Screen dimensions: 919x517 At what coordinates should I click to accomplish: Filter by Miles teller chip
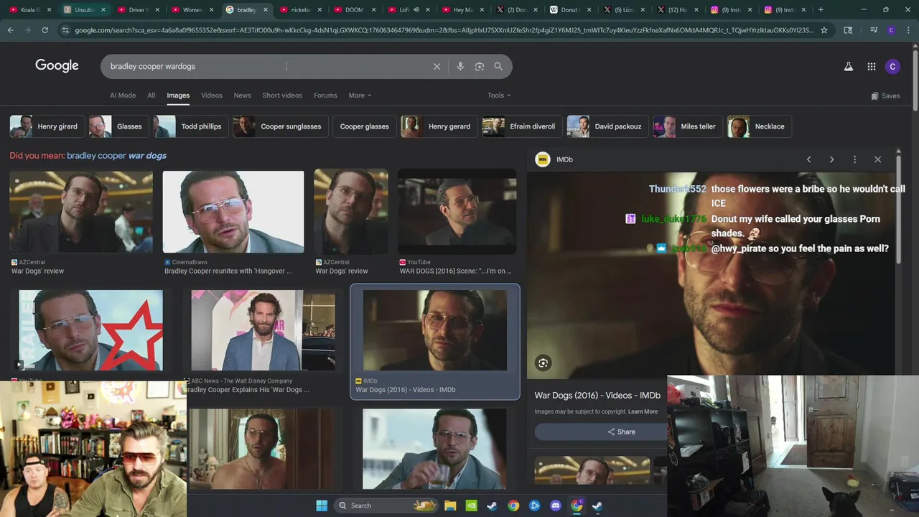pyautogui.click(x=688, y=126)
